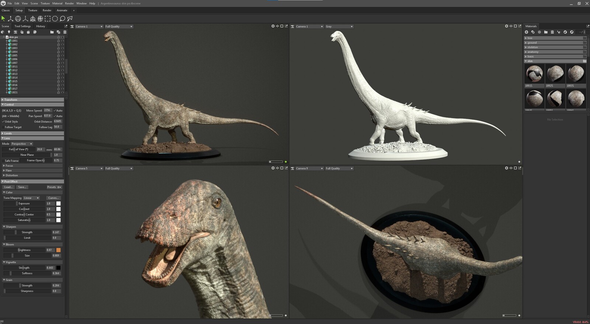Pick the lasso selection tool
This screenshot has width=590, height=324.
pos(62,18)
